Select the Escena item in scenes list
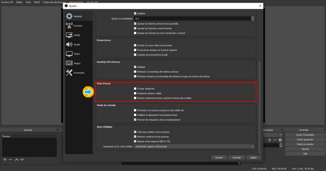 click(7, 136)
